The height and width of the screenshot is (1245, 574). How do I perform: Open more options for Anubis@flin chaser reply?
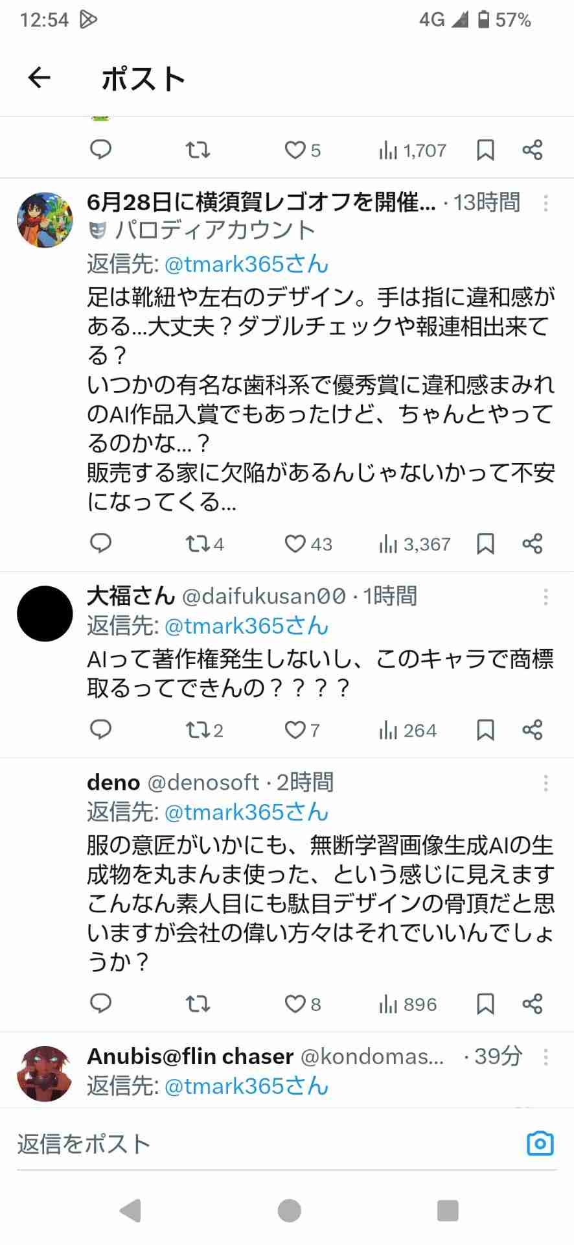[545, 1056]
